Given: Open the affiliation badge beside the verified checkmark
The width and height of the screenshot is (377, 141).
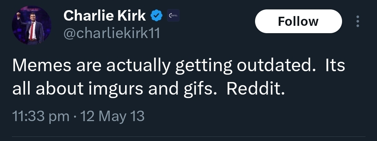Looking at the screenshot, I should click(173, 16).
